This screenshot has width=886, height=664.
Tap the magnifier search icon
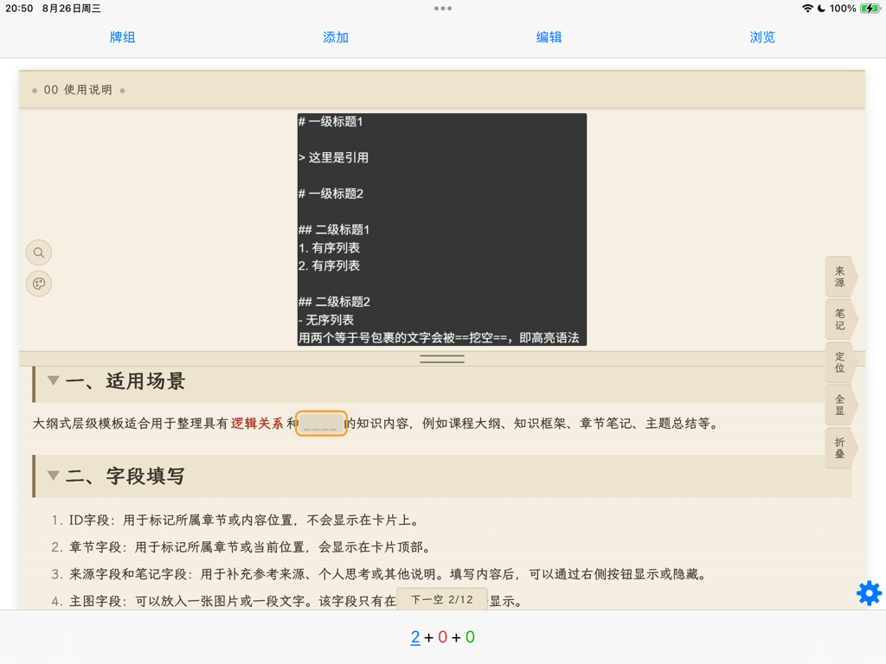click(39, 252)
